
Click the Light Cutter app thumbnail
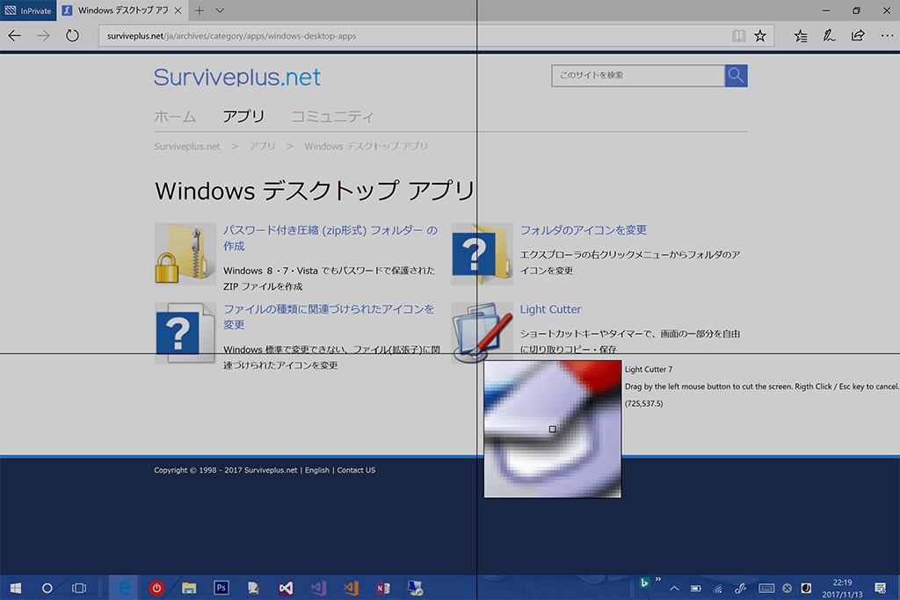pos(483,333)
